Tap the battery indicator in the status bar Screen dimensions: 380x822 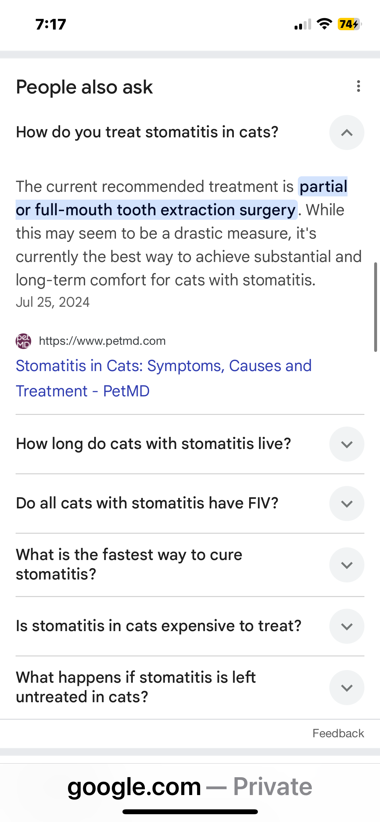349,24
